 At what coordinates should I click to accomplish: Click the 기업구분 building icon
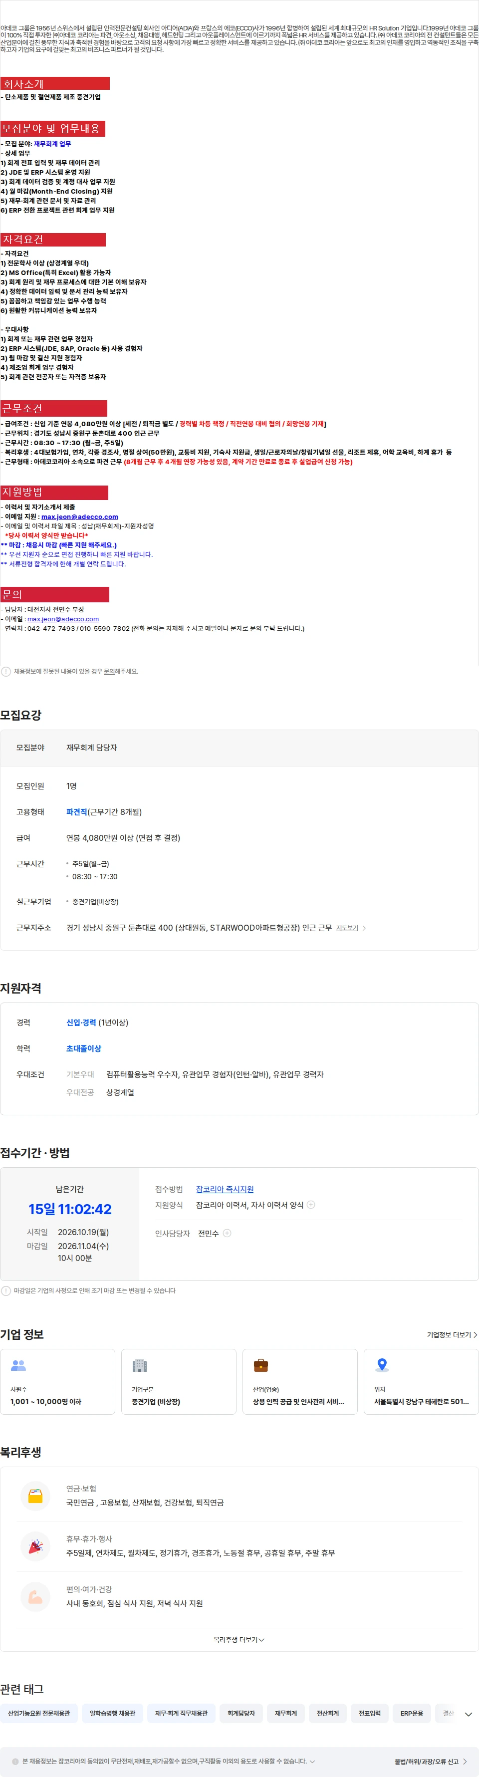[x=139, y=1365]
